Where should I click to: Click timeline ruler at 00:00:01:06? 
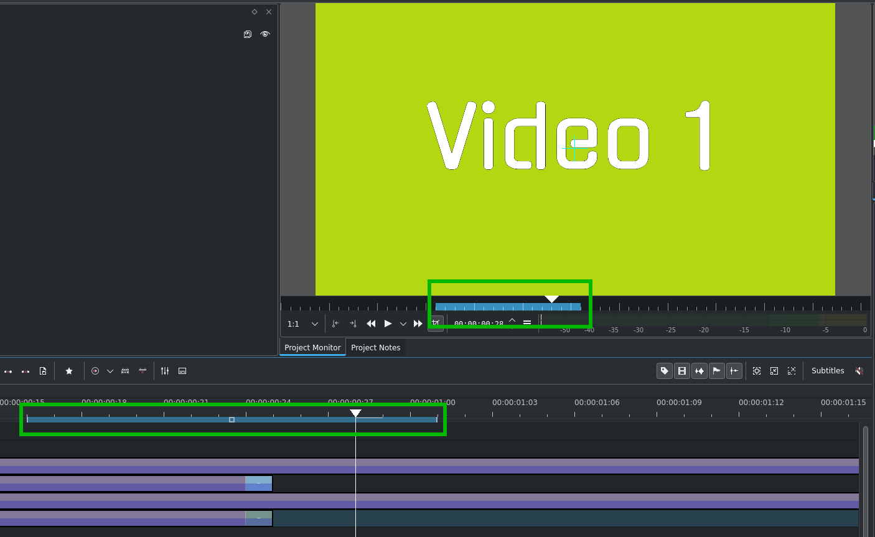coord(597,403)
